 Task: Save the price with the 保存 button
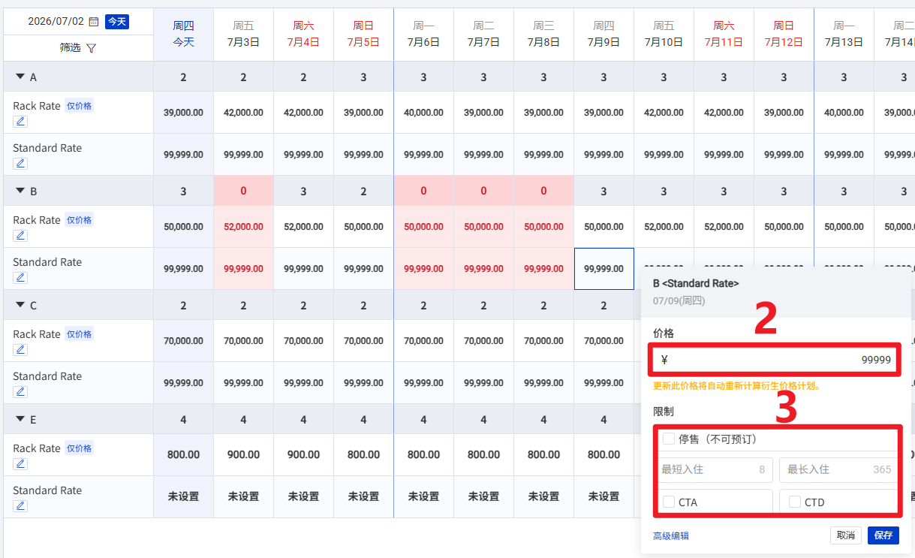[883, 535]
